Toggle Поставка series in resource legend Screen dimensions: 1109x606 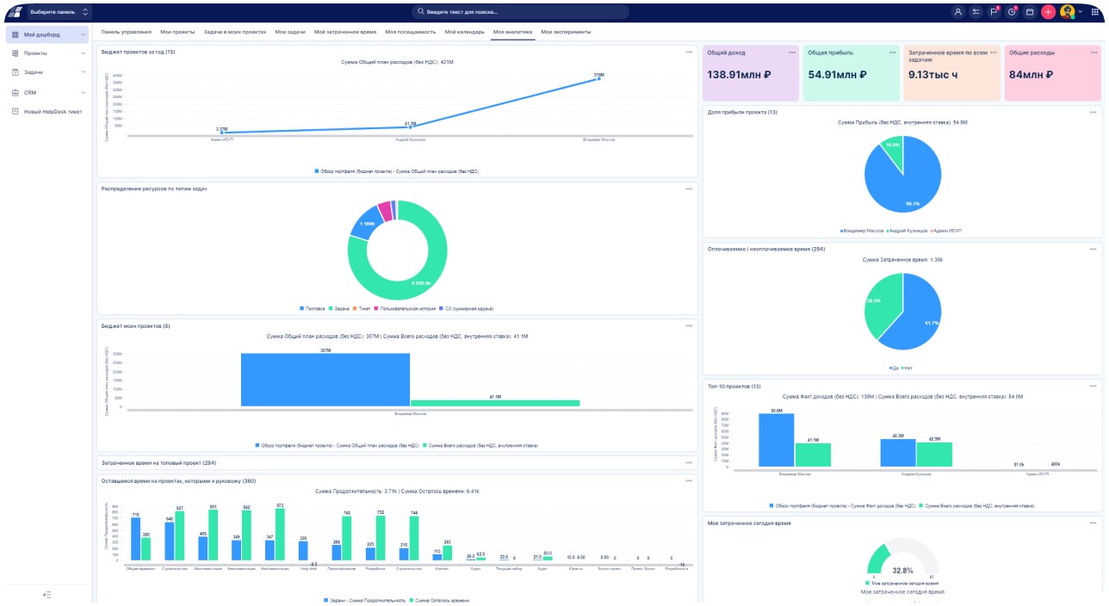pos(311,308)
